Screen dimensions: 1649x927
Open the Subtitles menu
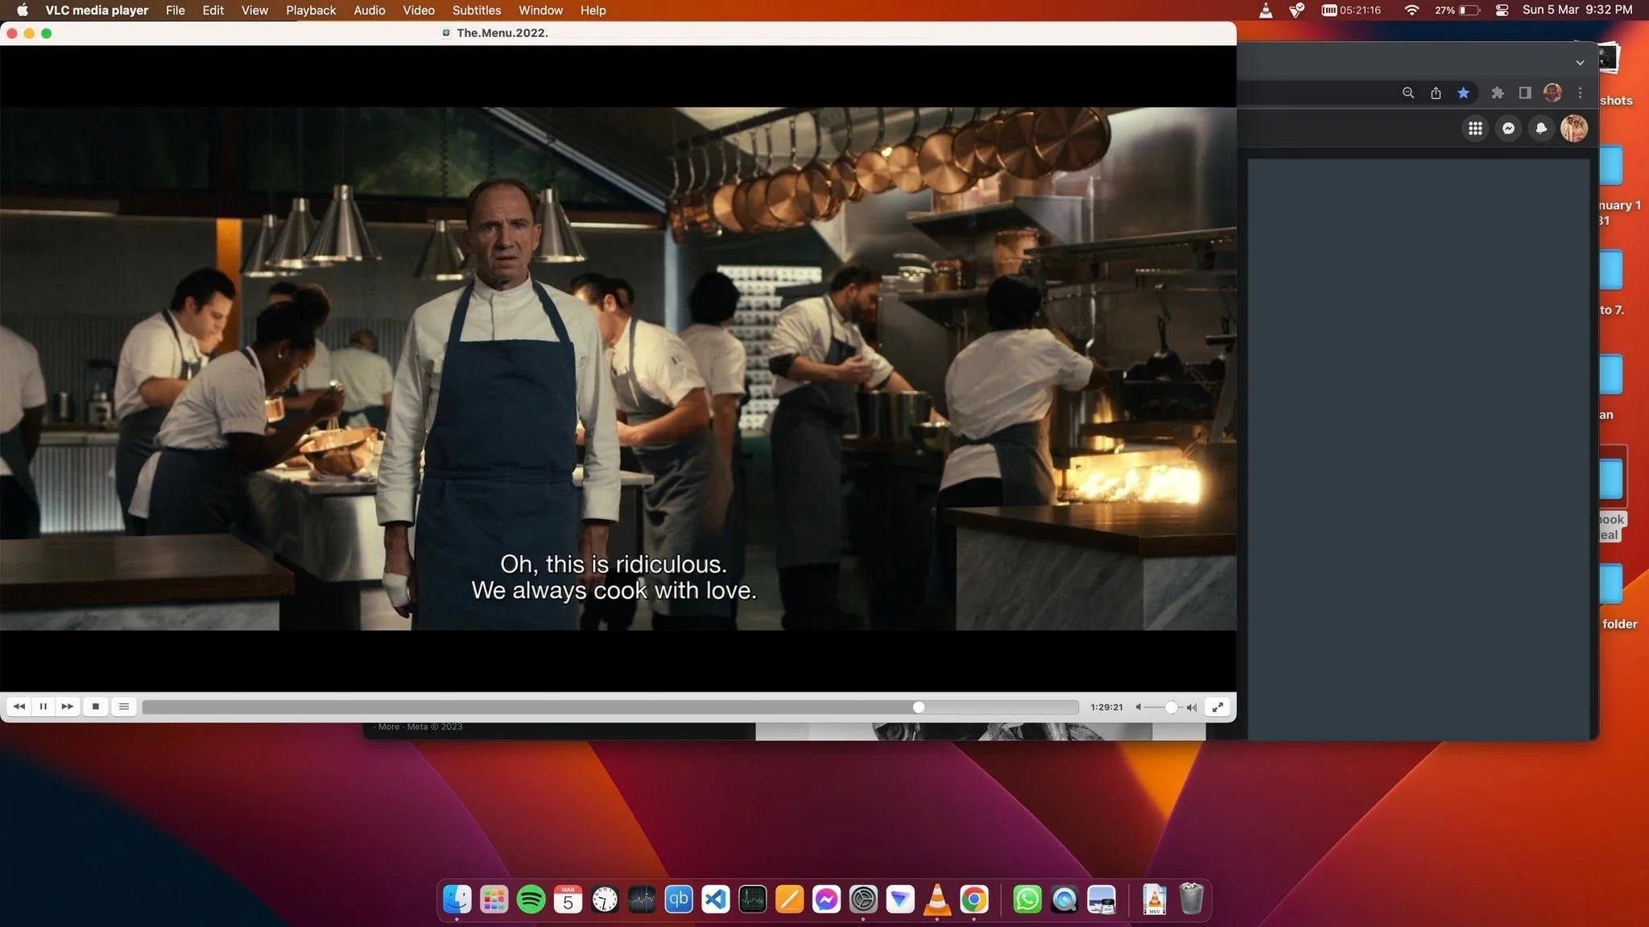click(x=476, y=10)
